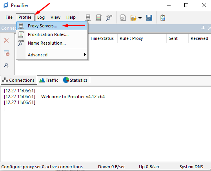Open Proxification Rules from the toolbar icon

(98, 18)
